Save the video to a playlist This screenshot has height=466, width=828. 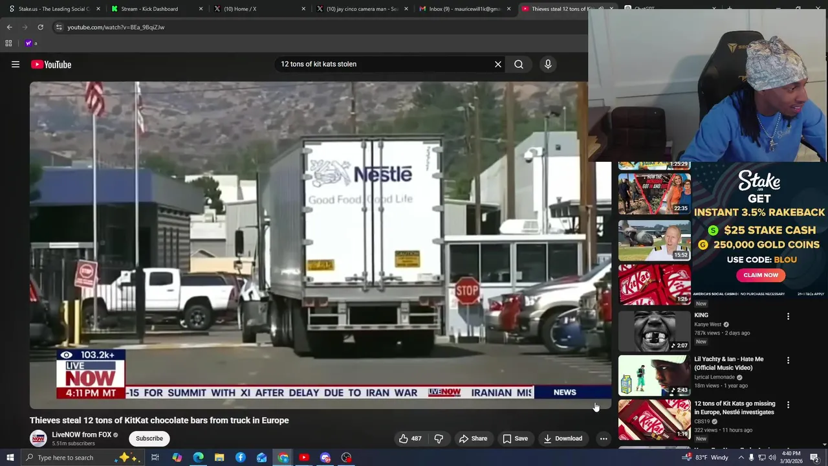515,438
